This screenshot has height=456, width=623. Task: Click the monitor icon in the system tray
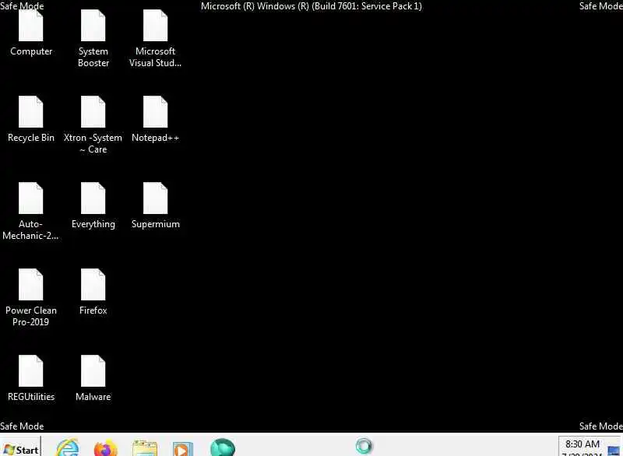(614, 451)
